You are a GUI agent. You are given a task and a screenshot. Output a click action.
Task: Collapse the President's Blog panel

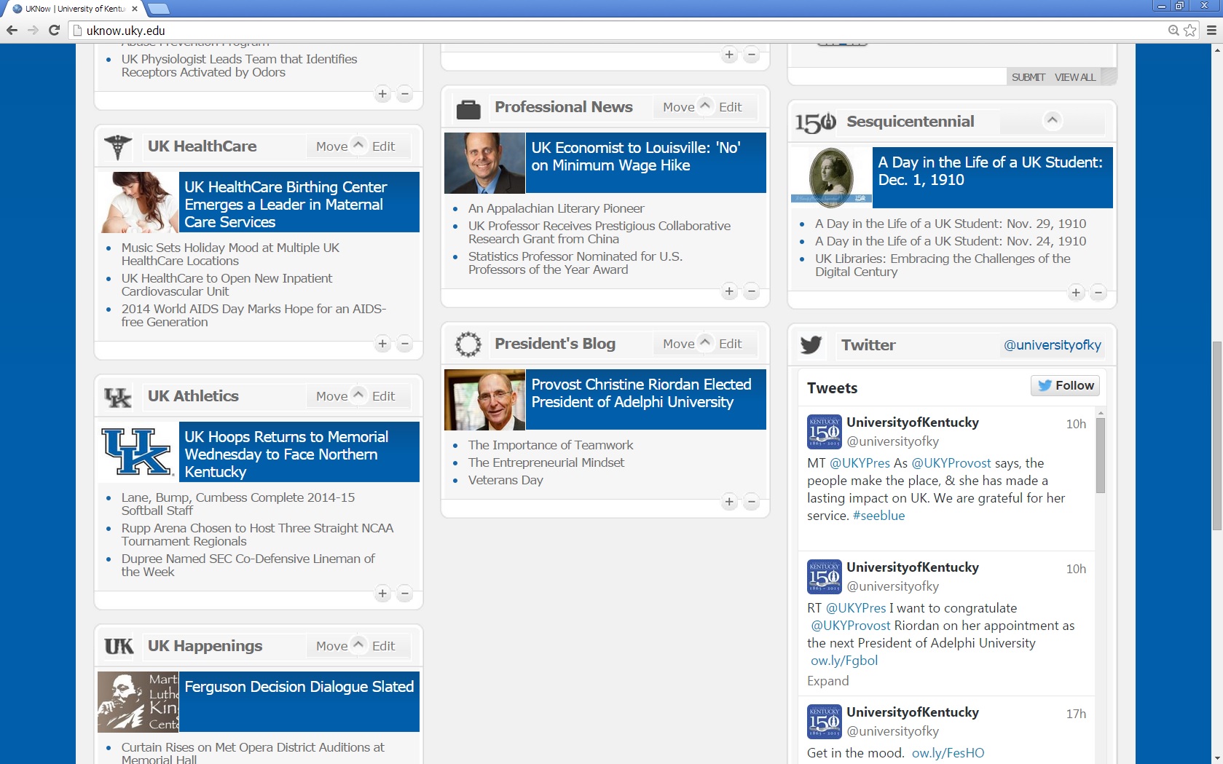(705, 342)
